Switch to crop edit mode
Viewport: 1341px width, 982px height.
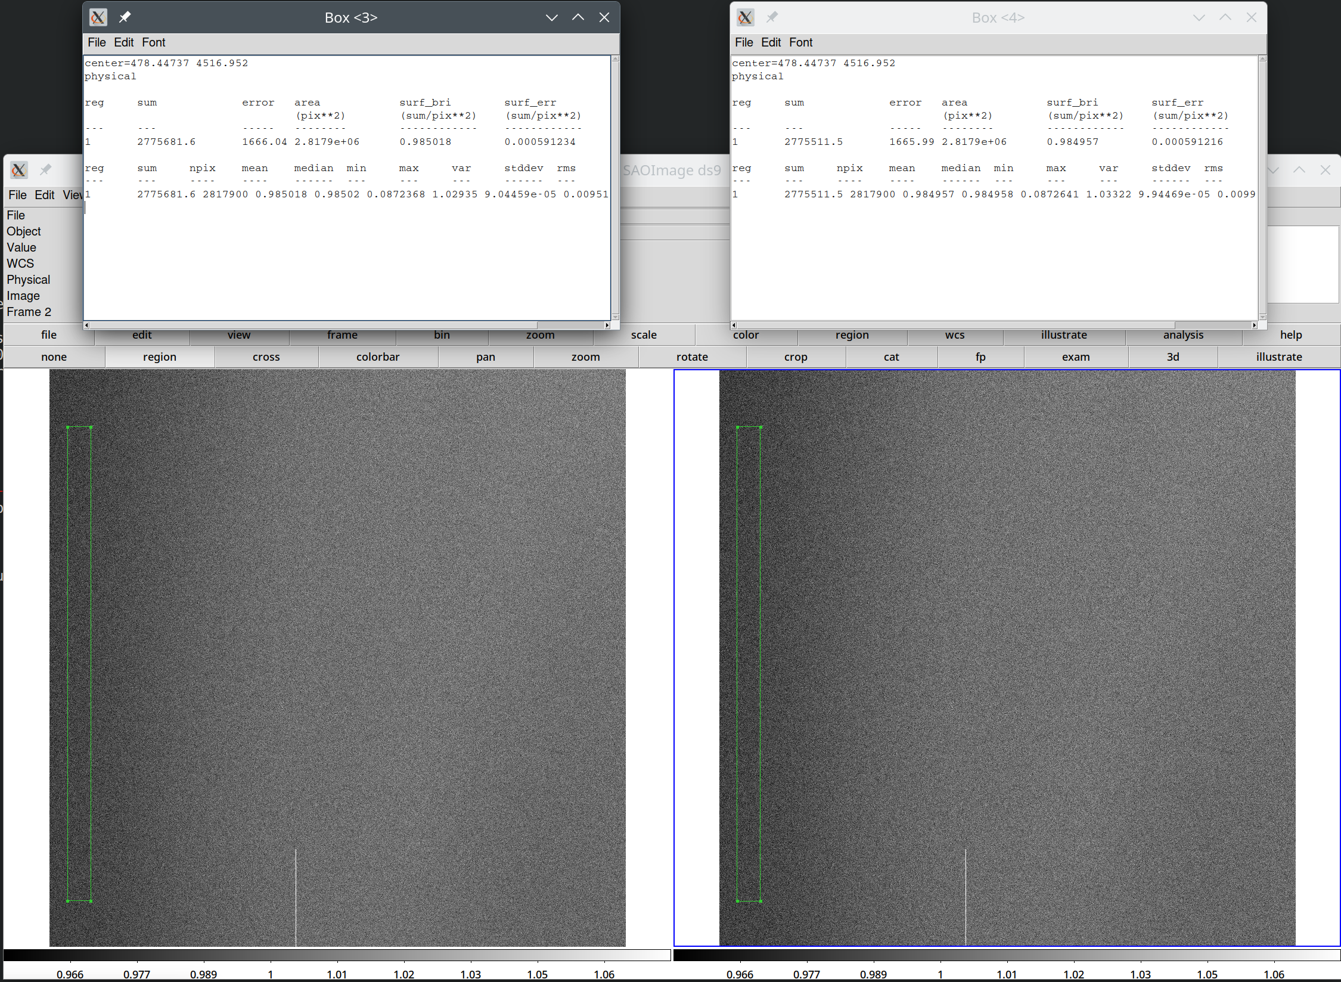796,357
